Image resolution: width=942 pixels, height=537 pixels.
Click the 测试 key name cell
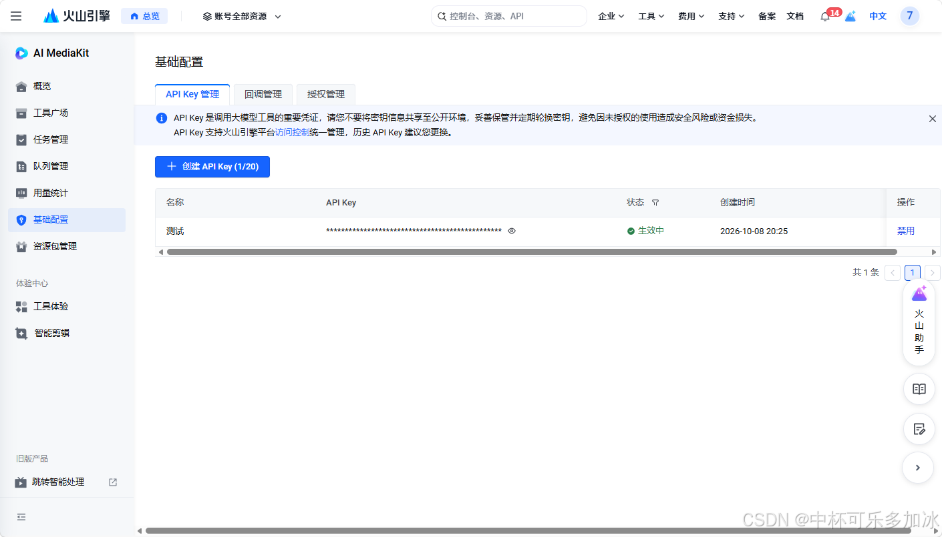point(175,231)
